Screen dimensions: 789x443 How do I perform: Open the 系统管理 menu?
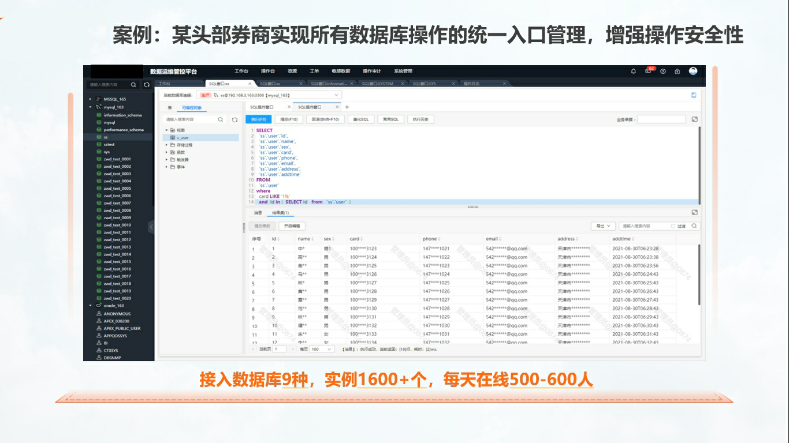[x=403, y=71]
